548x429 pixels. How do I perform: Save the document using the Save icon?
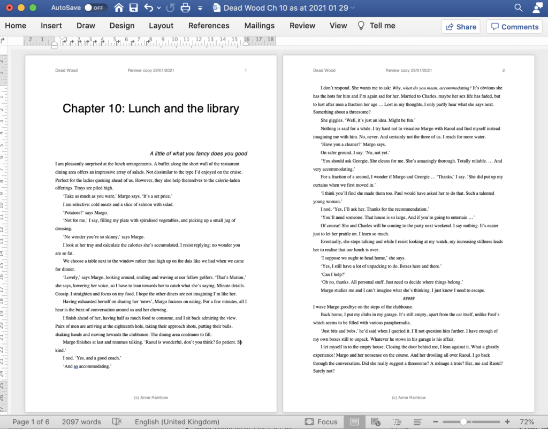(x=133, y=8)
